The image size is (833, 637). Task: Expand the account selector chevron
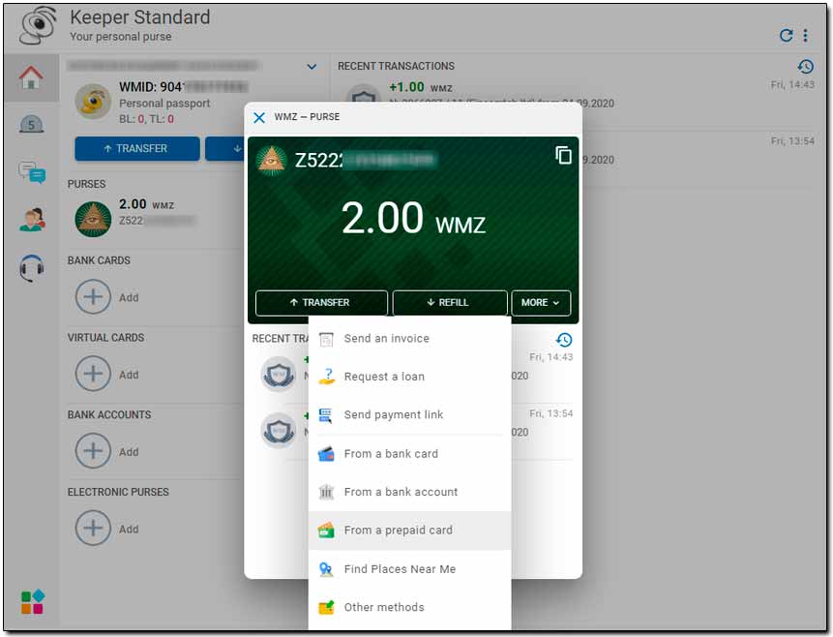click(x=312, y=67)
